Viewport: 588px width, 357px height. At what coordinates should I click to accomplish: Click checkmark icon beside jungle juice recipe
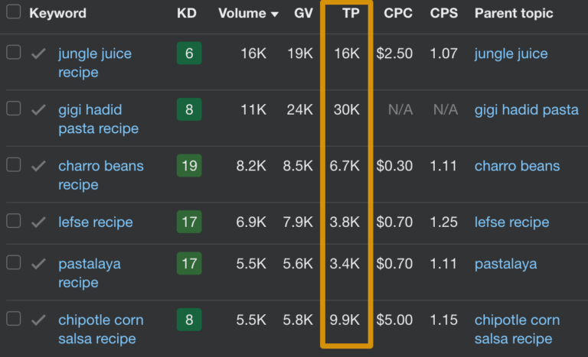pyautogui.click(x=38, y=54)
